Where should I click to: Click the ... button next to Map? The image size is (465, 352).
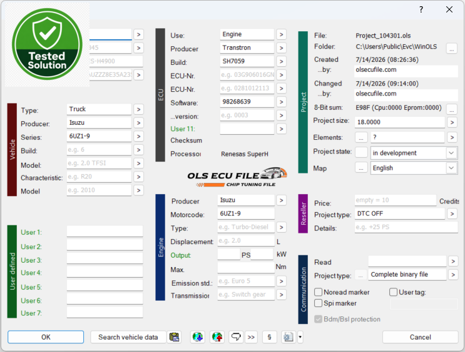(x=361, y=169)
